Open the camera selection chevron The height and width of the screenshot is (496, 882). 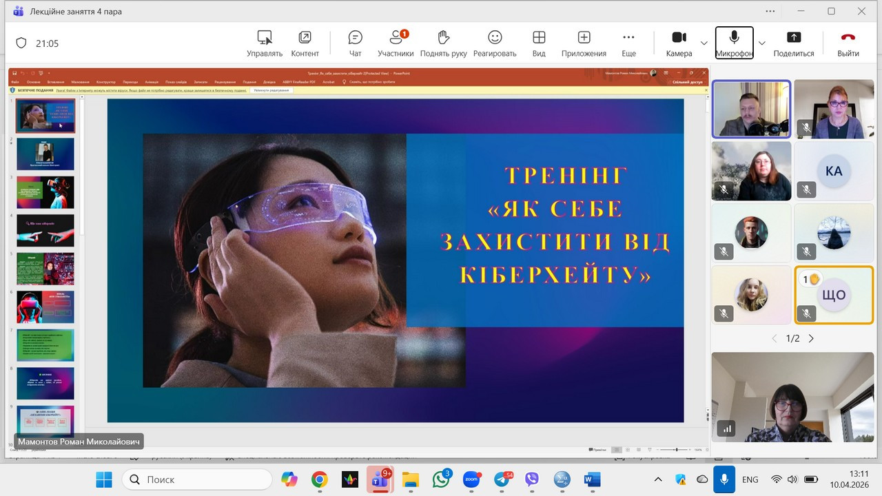[x=704, y=42]
